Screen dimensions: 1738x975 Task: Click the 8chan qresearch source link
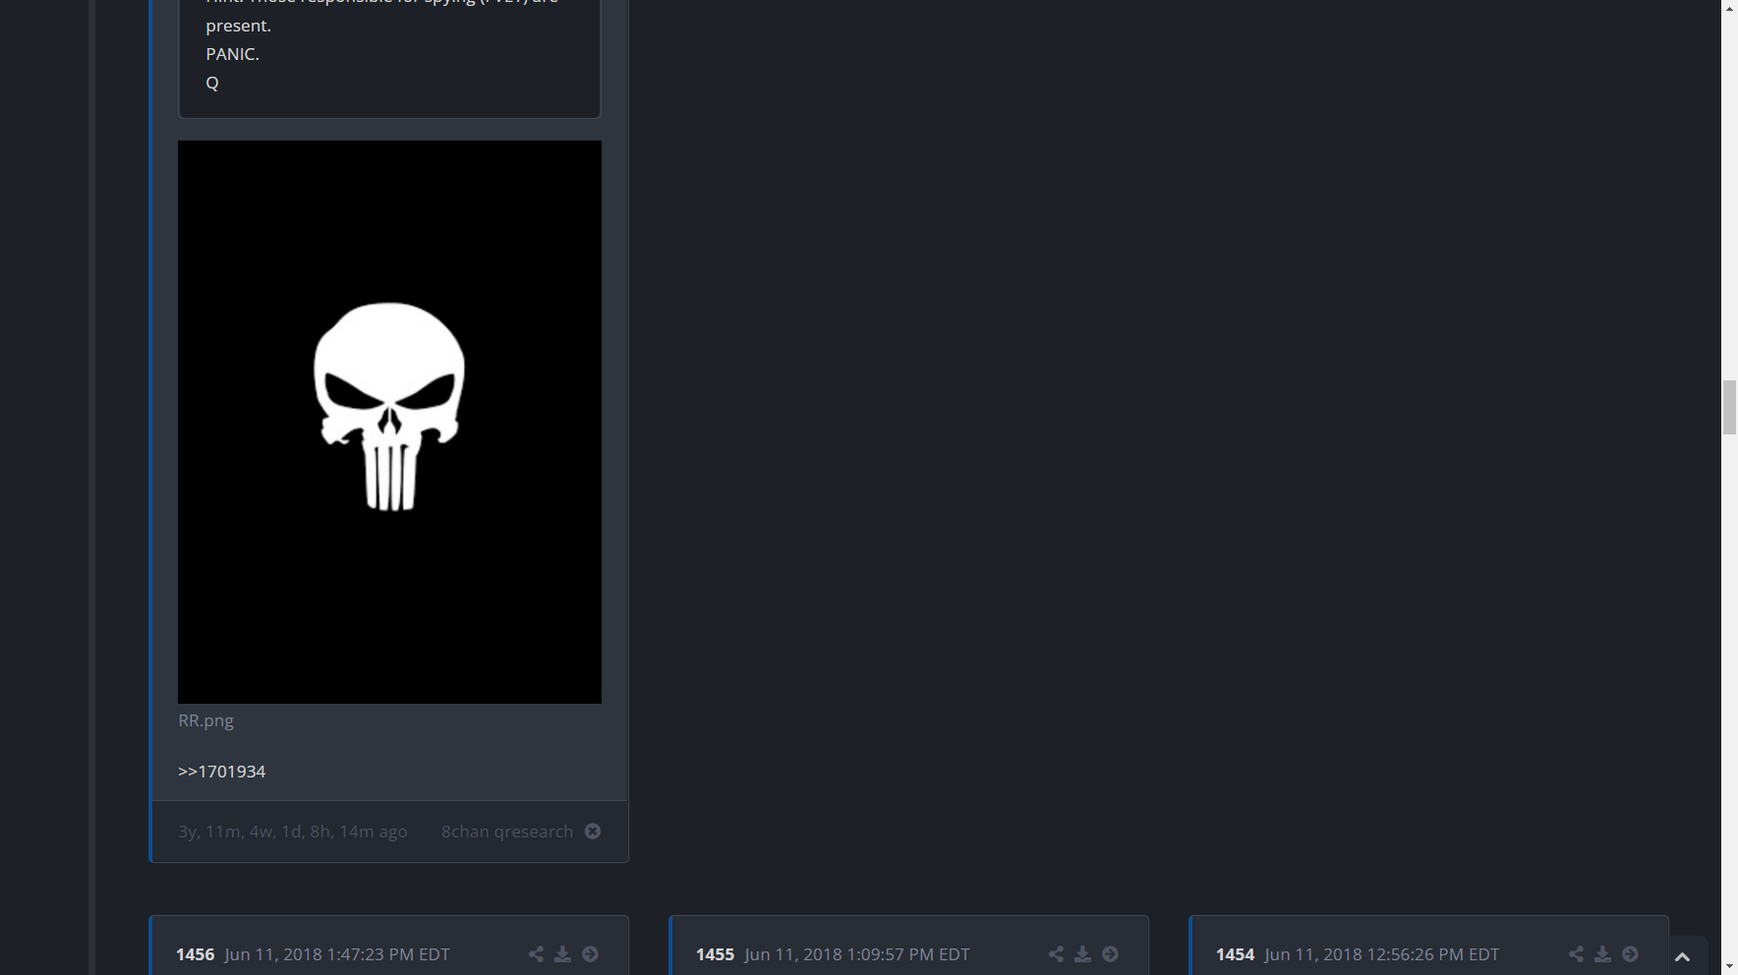point(506,832)
